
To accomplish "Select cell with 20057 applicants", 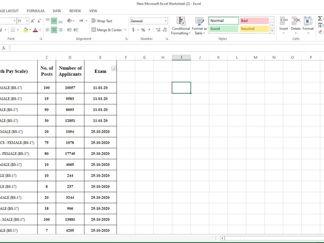I will (x=70, y=87).
